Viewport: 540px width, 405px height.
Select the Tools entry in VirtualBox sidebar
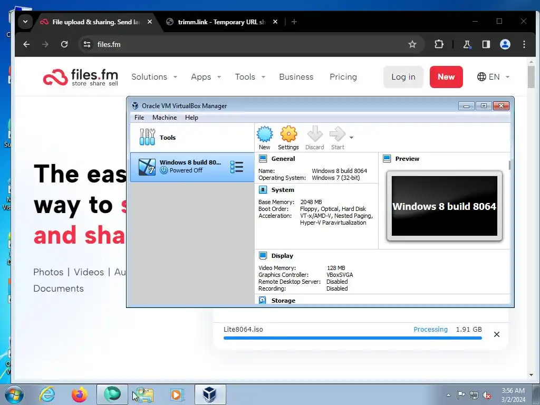192,138
